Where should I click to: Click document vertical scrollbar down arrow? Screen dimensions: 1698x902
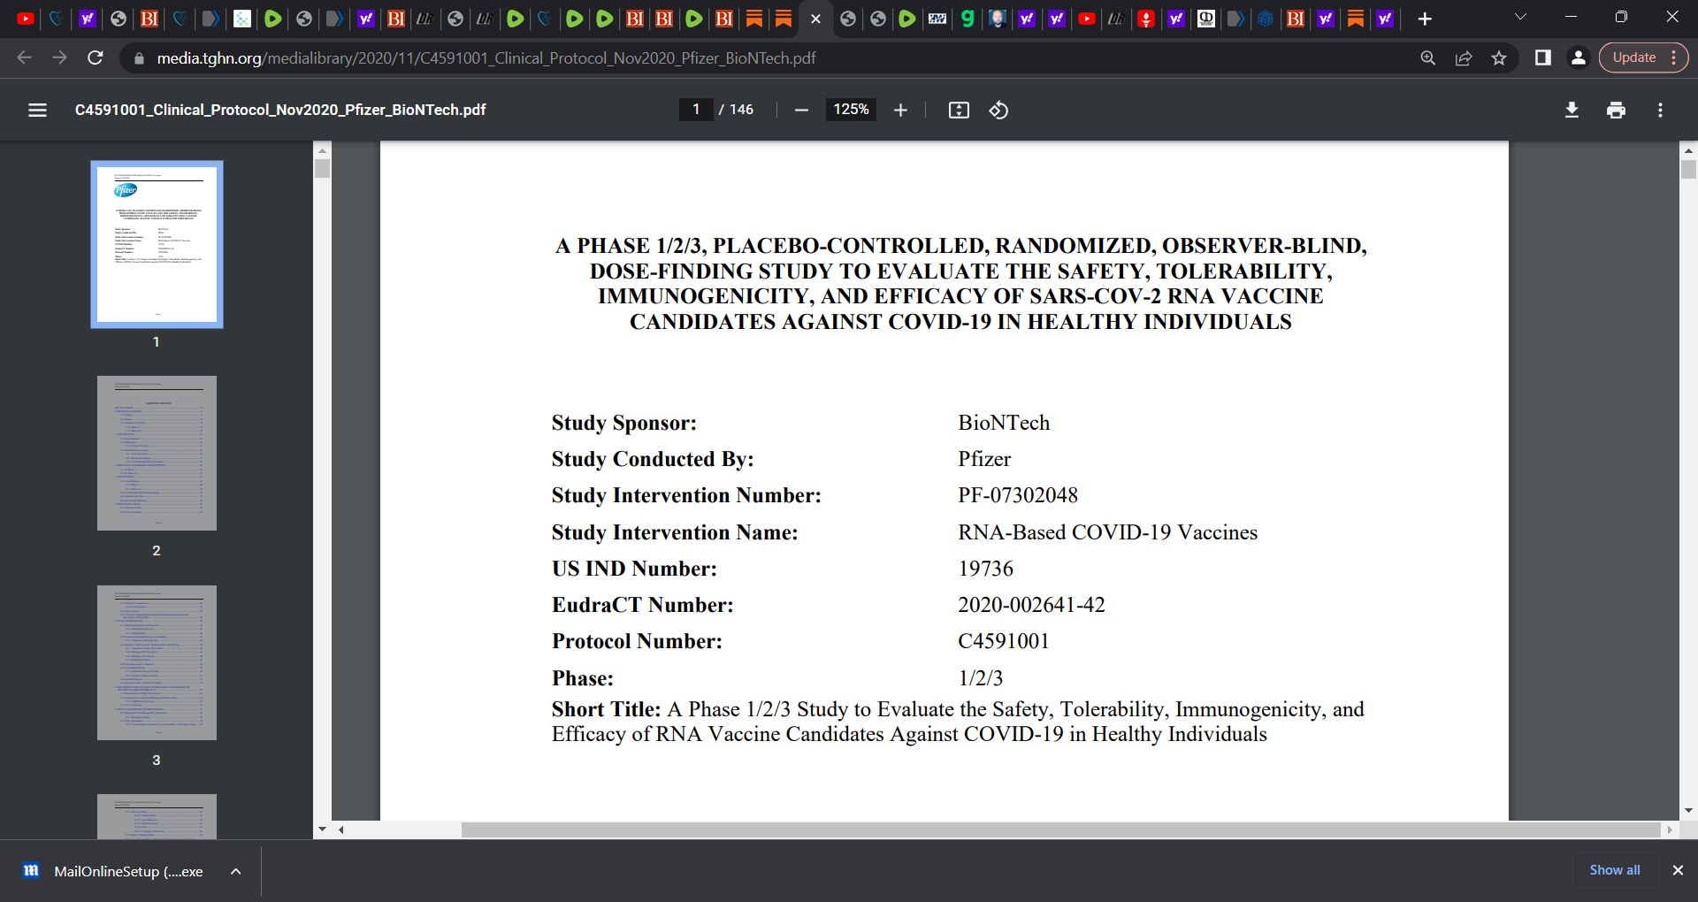click(x=1688, y=810)
